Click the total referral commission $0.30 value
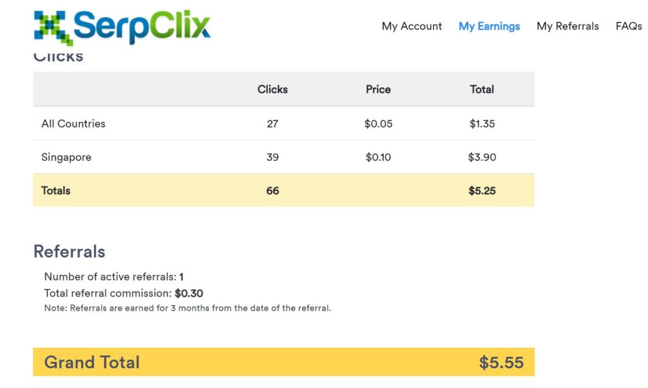The width and height of the screenshot is (648, 388). click(x=189, y=294)
